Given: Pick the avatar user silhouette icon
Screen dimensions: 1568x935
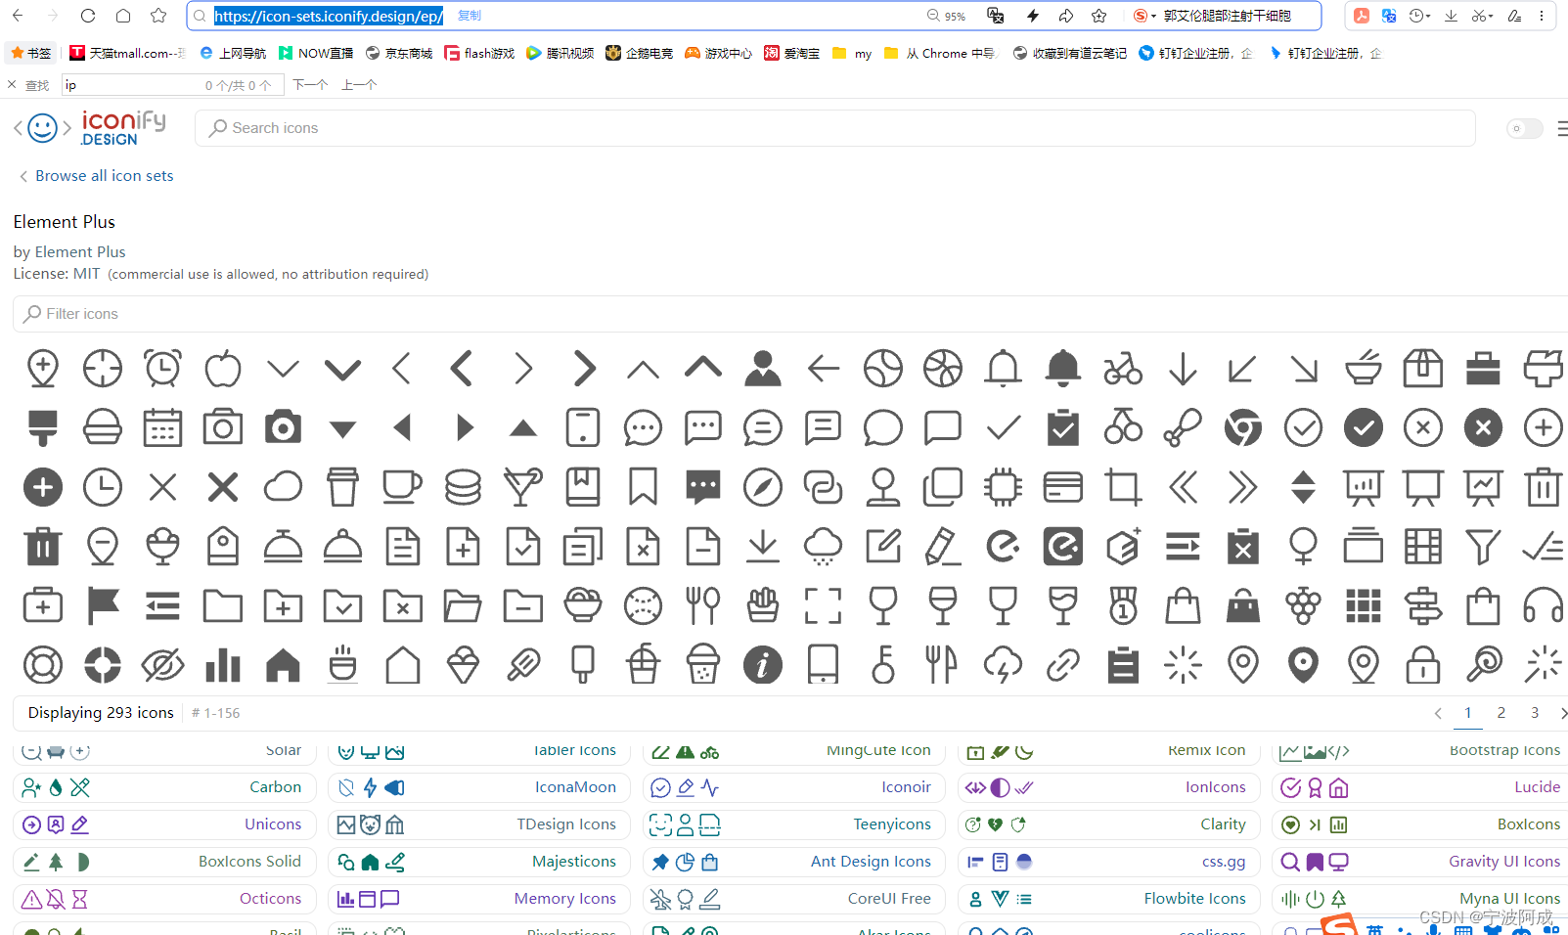Looking at the screenshot, I should 763,369.
